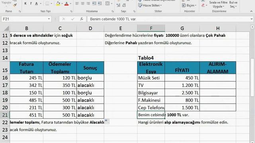Expand the Name Box dropdown
The height and width of the screenshot is (143, 255).
49,19
